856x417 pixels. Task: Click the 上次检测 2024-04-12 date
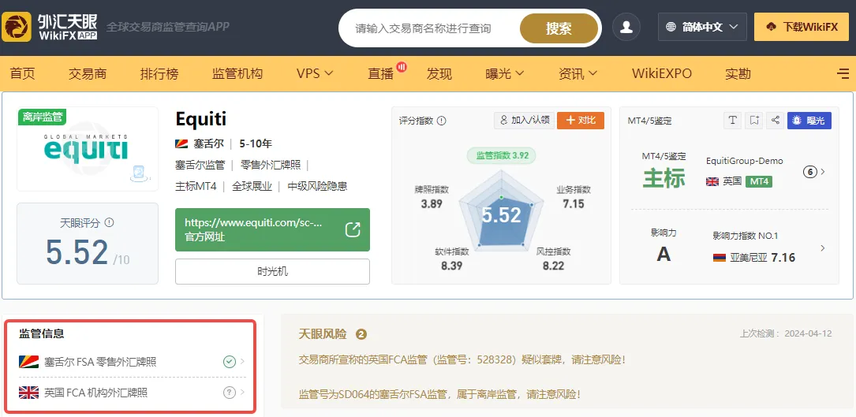(x=786, y=333)
